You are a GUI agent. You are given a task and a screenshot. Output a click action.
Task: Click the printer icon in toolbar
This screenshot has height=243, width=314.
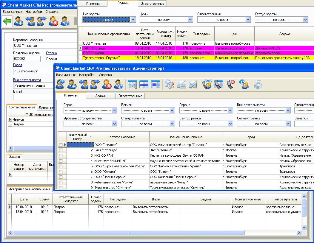(x=258, y=84)
